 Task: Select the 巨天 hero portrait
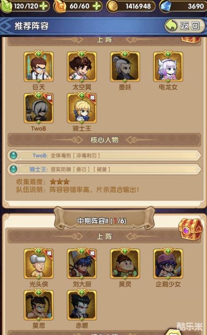tap(39, 67)
